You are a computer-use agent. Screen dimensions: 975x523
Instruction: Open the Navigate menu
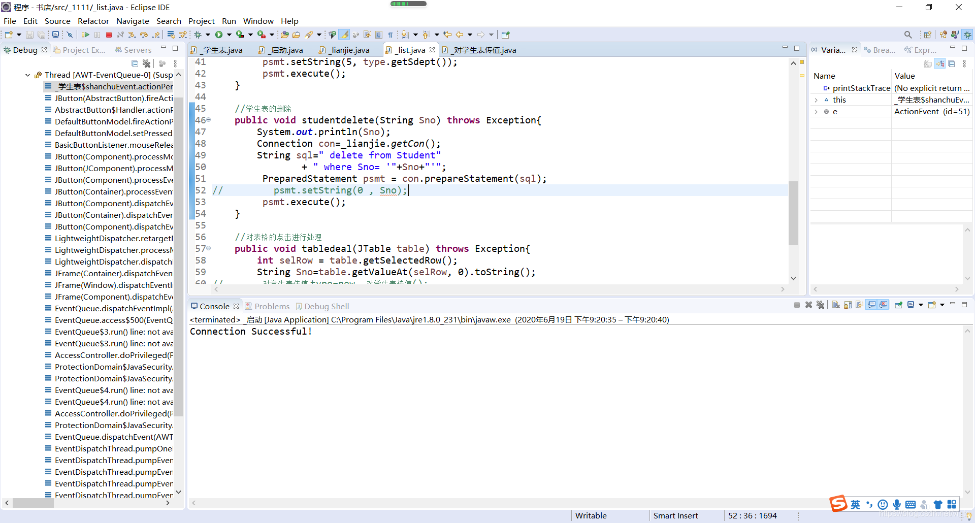[133, 21]
